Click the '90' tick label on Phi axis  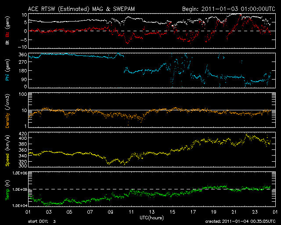(x=24, y=79)
